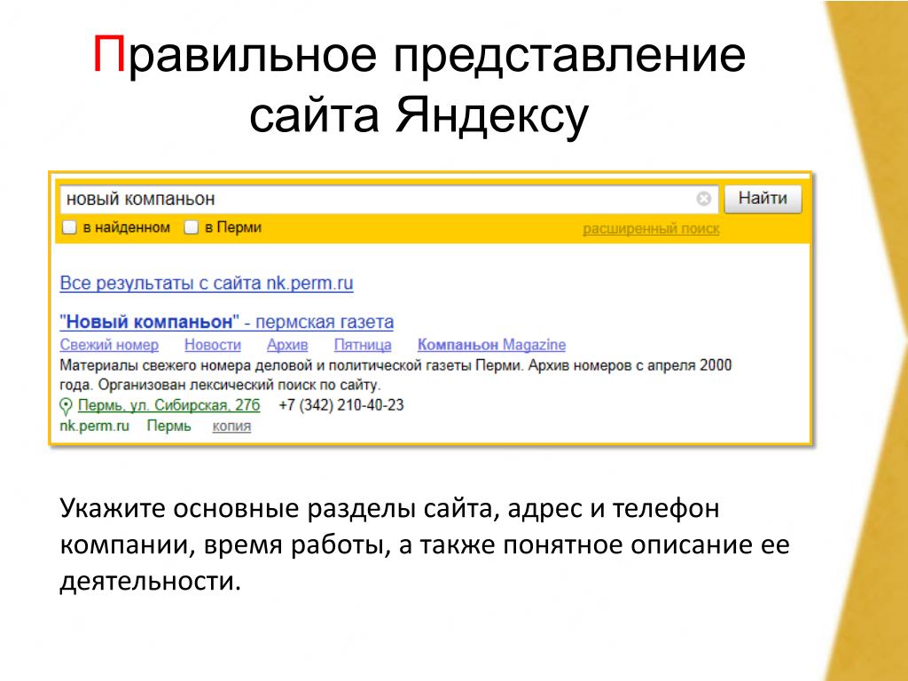Visit the 'Пятница' sitelink
908x681 pixels.
pyautogui.click(x=363, y=345)
